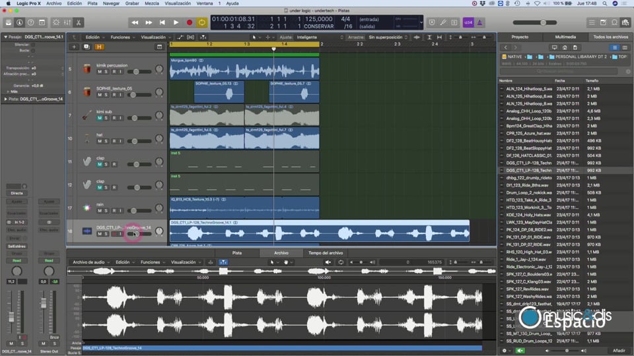Expand the Pista DGS_CT1 inspector section
Viewport: 634px width, 356px height.
[x=5, y=99]
